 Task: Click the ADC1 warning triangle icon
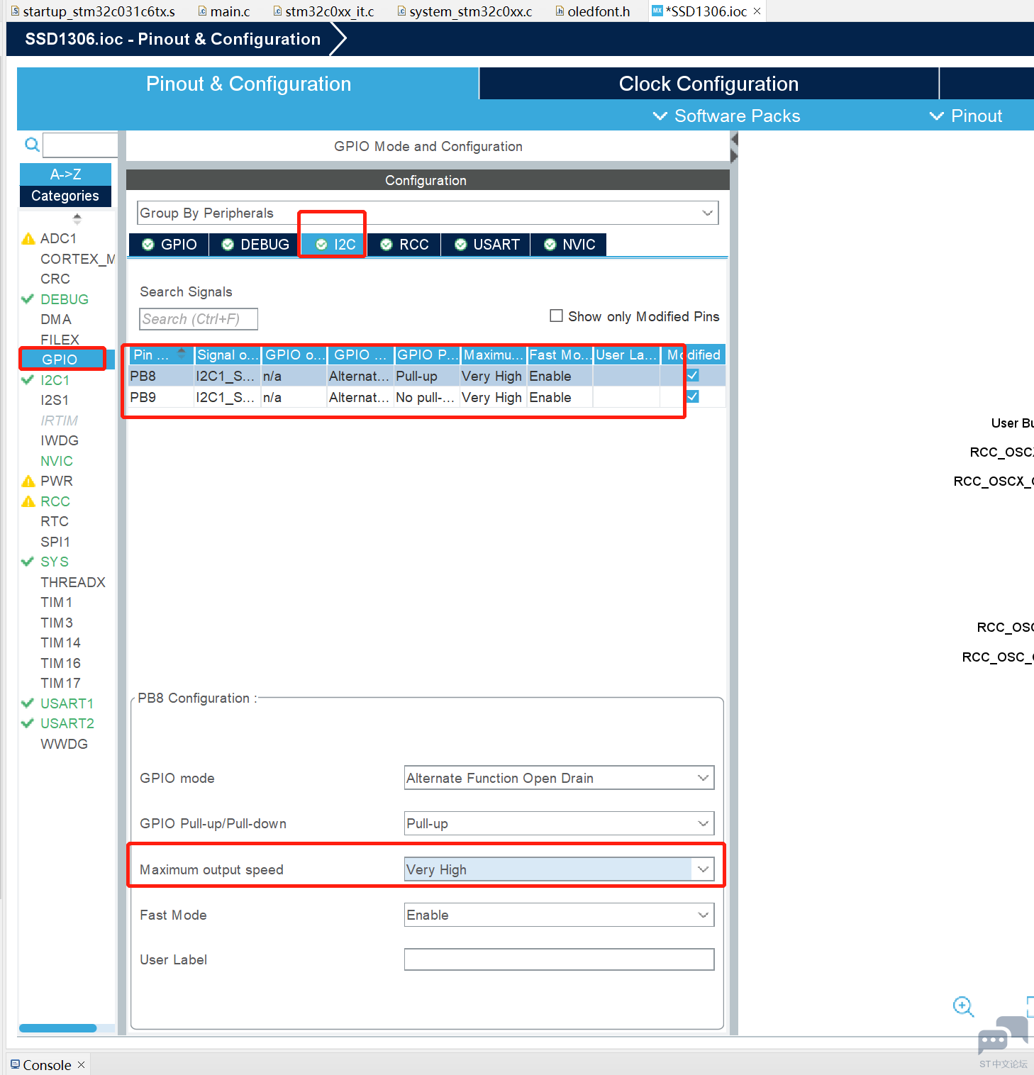[28, 238]
